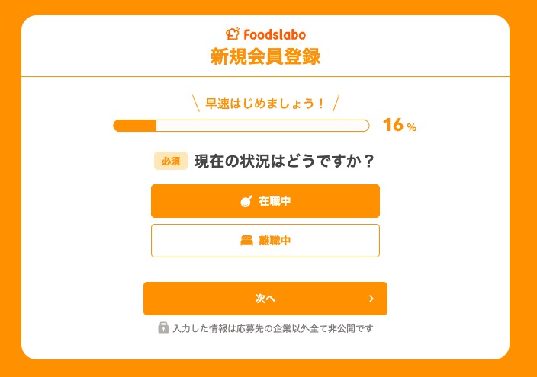Click the 早速はじめましょう！ banner text
Viewport: 537px width, 377px height.
pos(265,104)
